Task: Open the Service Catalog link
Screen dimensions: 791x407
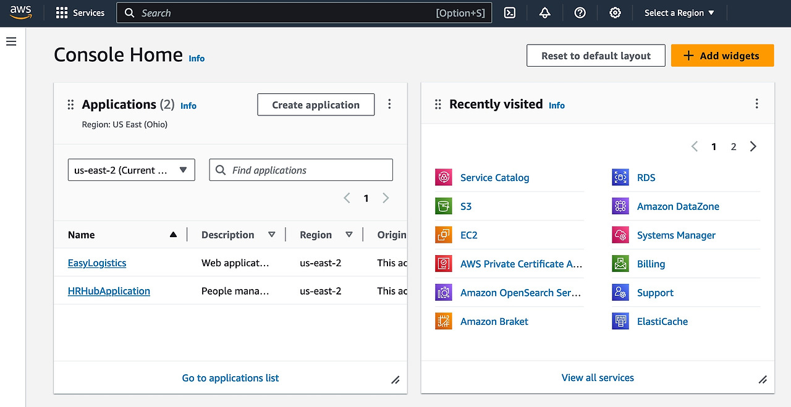Action: (x=494, y=177)
